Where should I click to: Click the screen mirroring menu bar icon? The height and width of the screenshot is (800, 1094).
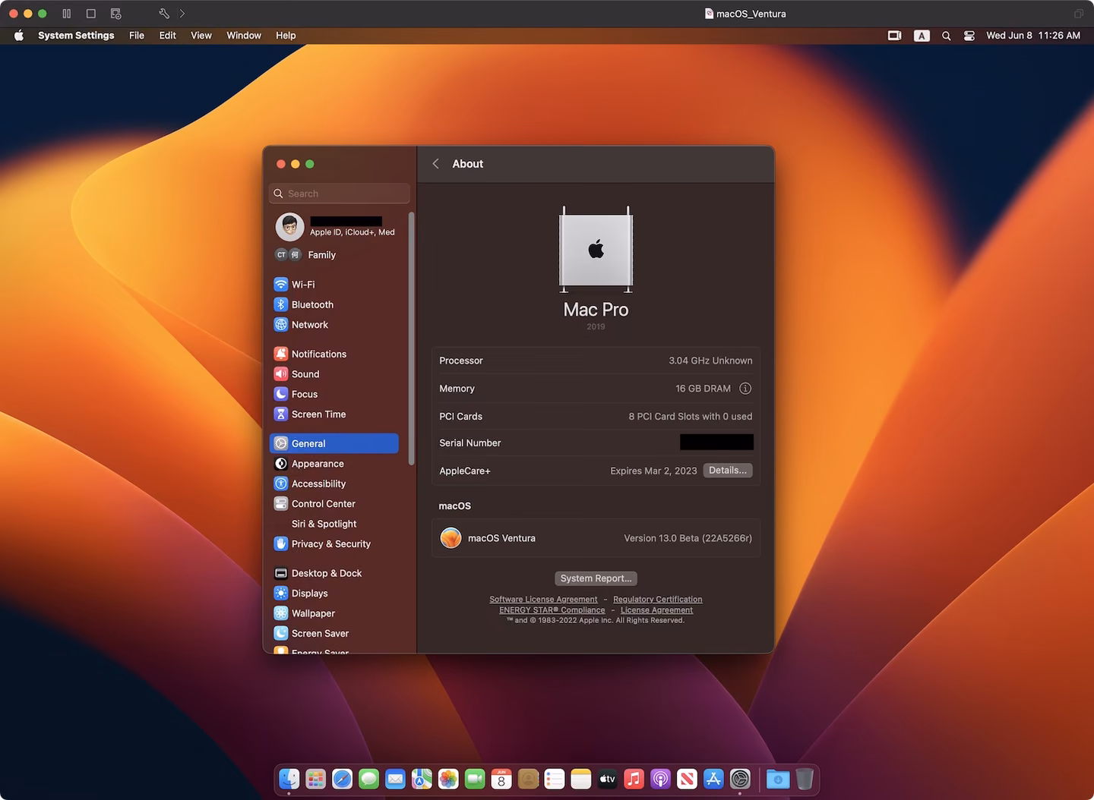pyautogui.click(x=895, y=36)
